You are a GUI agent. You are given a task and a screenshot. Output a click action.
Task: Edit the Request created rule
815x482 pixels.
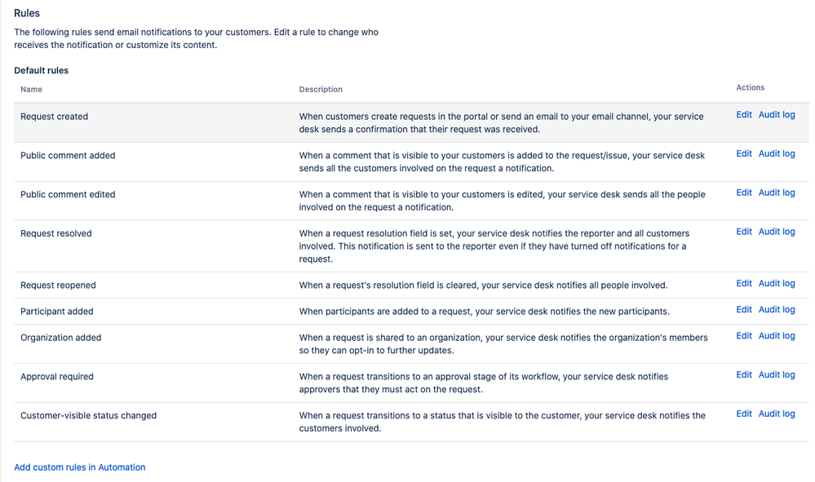[744, 115]
